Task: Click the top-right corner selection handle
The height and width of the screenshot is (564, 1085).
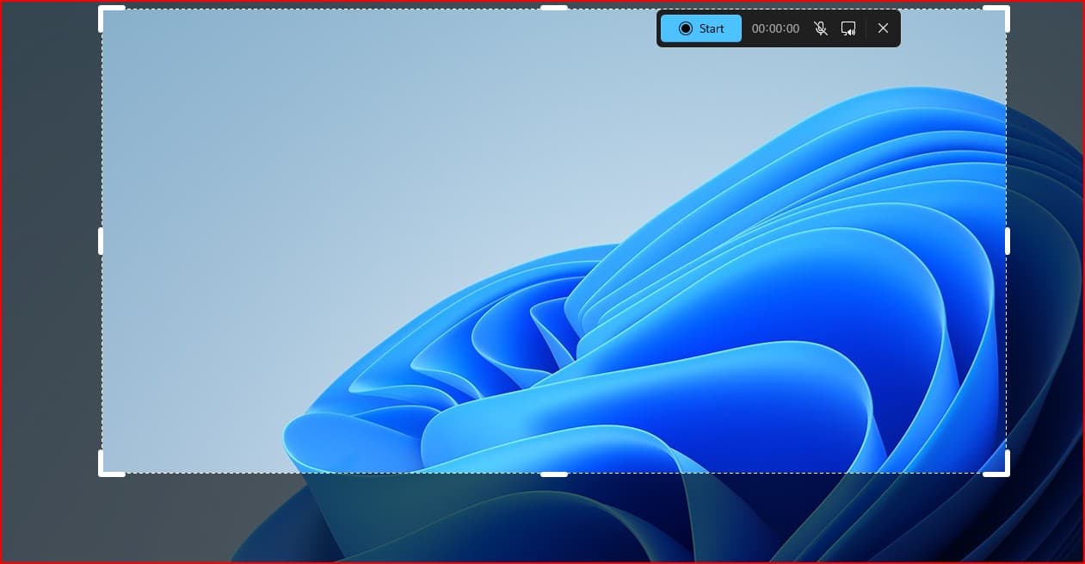Action: (1006, 9)
